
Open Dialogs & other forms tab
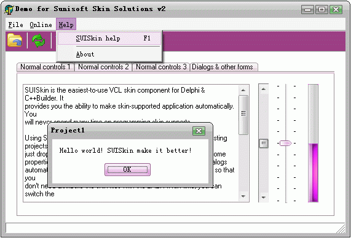[224, 67]
